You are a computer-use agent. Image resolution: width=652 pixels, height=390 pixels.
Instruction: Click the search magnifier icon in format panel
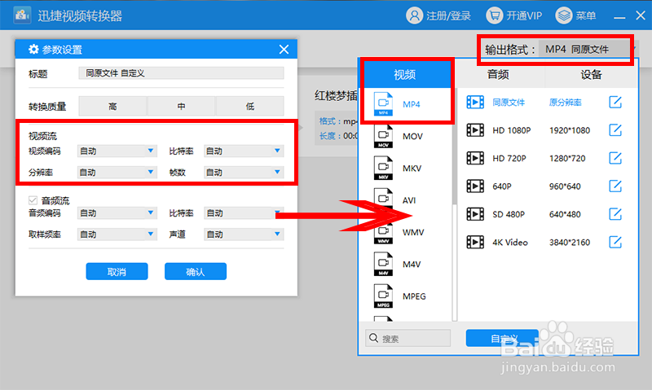(374, 338)
